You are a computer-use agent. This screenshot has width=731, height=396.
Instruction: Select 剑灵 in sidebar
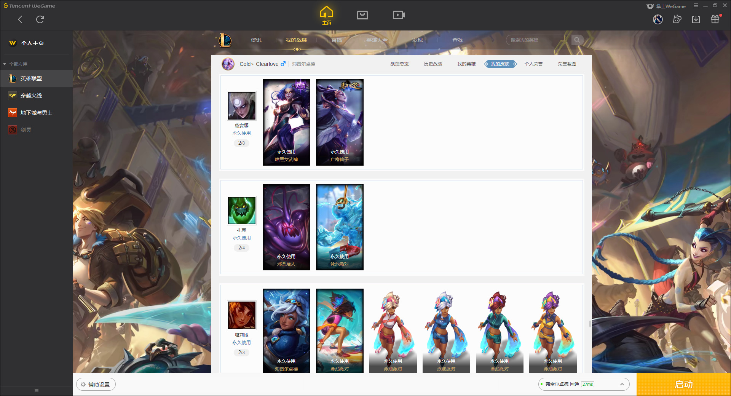tap(36, 130)
